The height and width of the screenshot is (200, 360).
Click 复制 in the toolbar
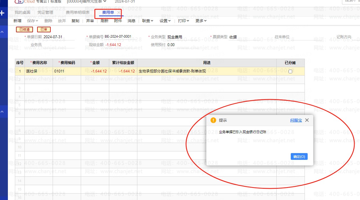[75, 21]
